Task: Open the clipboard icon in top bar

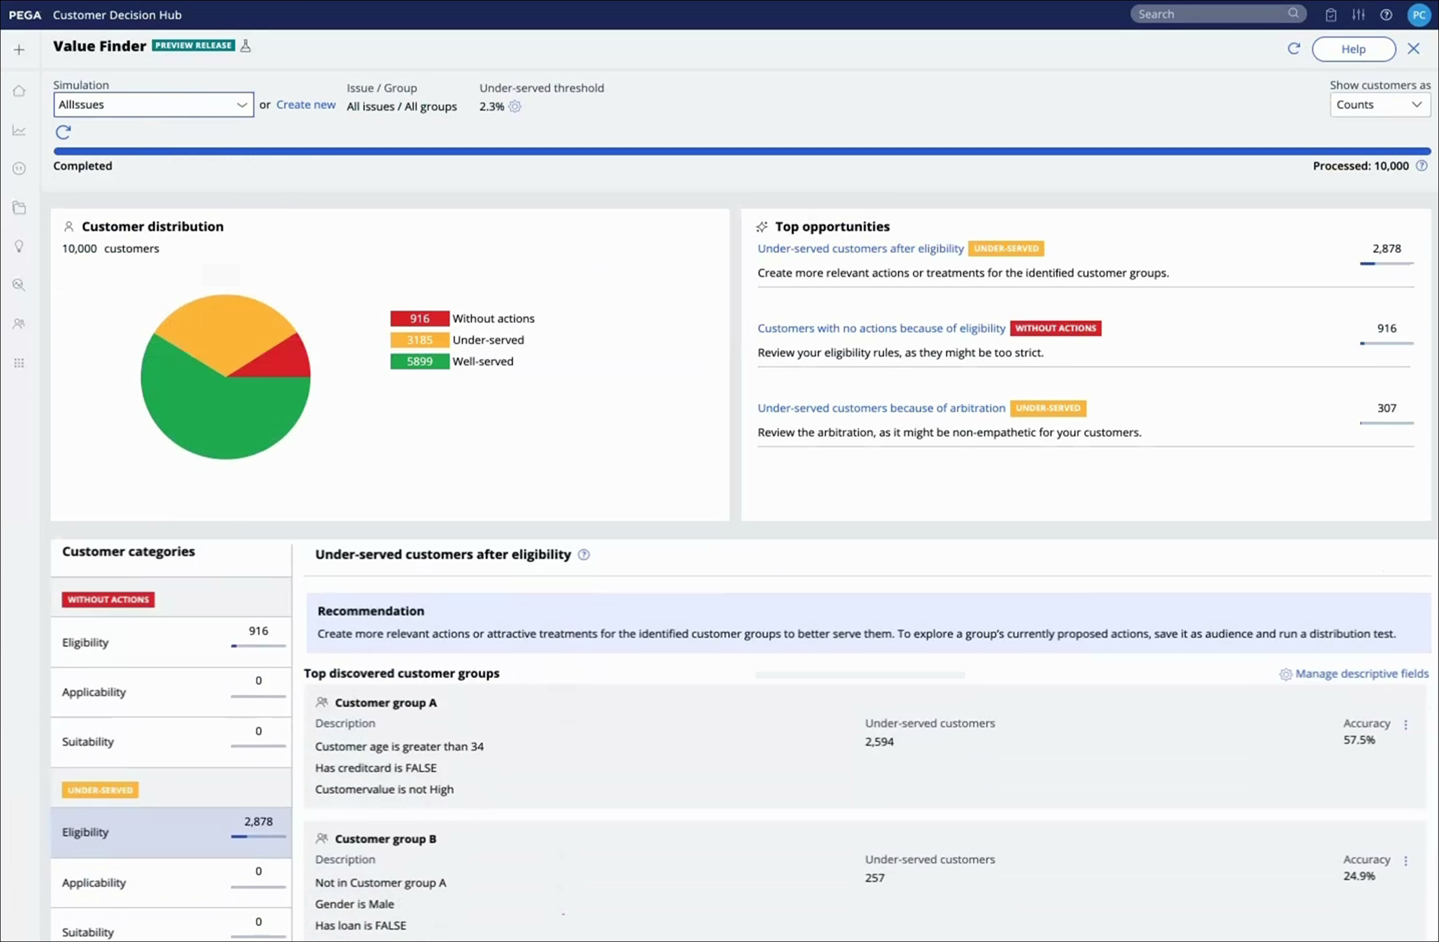Action: pos(1331,15)
